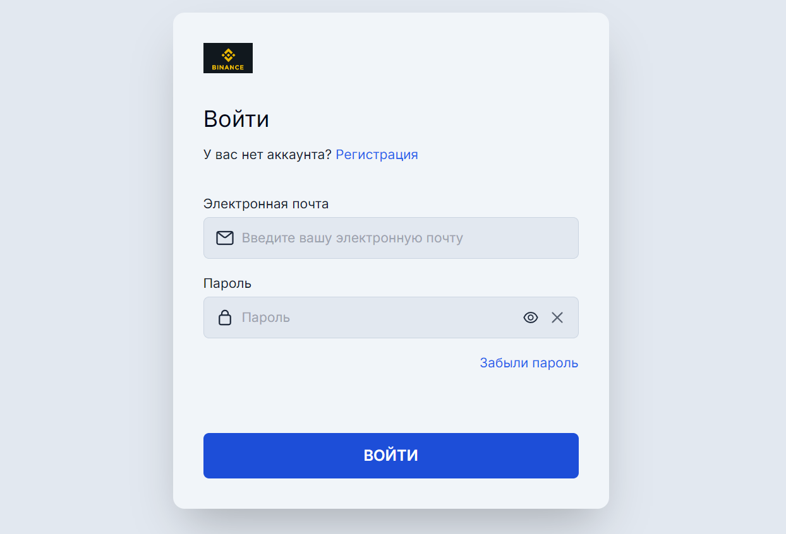
Task: Click the envelope icon in email field
Action: pos(225,238)
